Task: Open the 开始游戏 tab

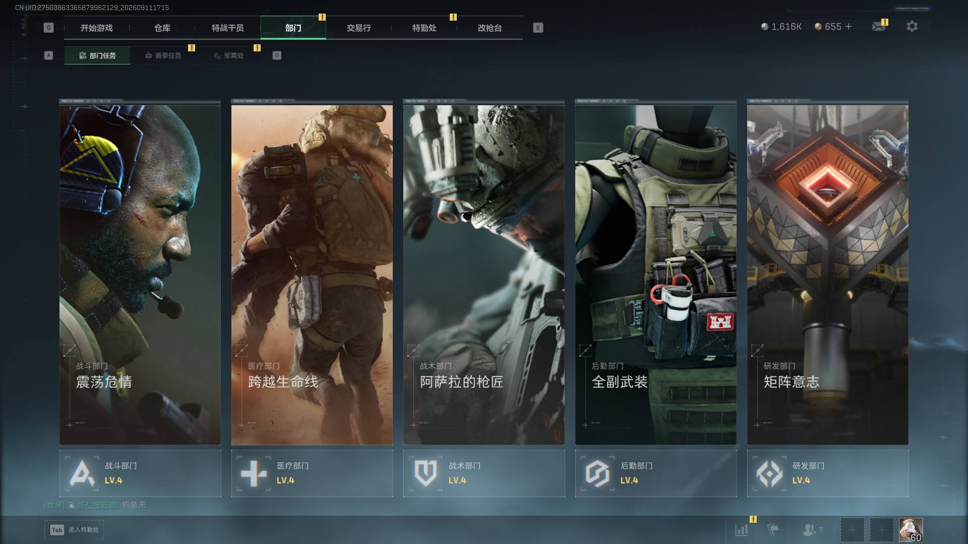Action: (97, 28)
